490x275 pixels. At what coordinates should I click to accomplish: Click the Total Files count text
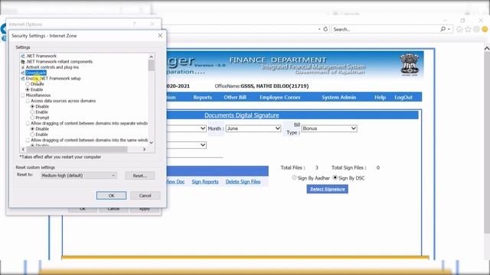[299, 168]
